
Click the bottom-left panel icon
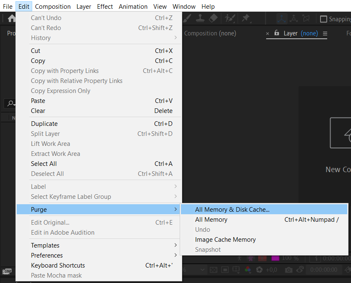pos(7,271)
